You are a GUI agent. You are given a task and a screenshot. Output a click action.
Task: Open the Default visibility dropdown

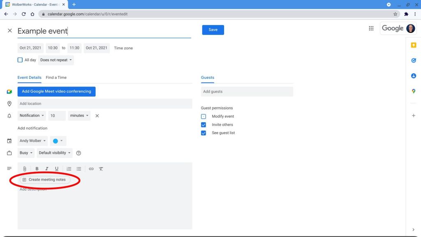point(55,153)
